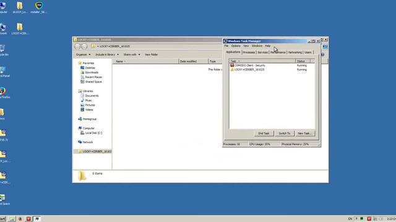396x222 pixels.
Task: Sort by Task column header
Action: pyautogui.click(x=262, y=61)
